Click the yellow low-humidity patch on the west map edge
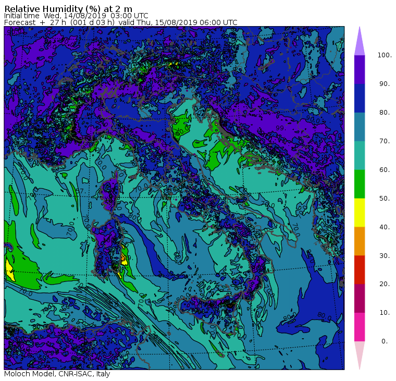 (10, 271)
